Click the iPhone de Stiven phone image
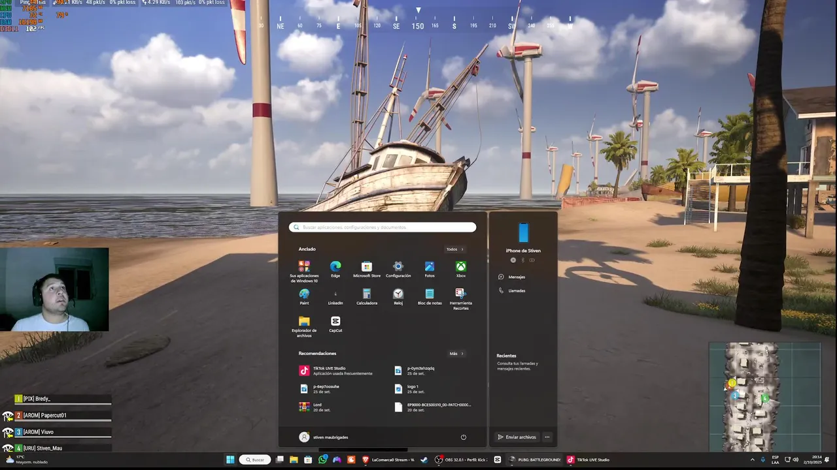Image resolution: width=837 pixels, height=470 pixels. click(523, 232)
